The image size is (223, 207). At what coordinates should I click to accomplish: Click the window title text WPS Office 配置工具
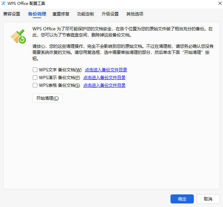coord(26,4)
